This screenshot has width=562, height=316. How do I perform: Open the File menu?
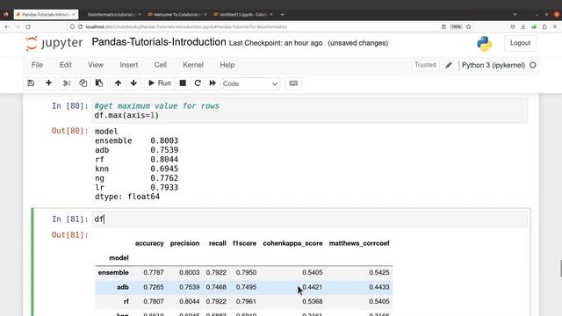37,65
